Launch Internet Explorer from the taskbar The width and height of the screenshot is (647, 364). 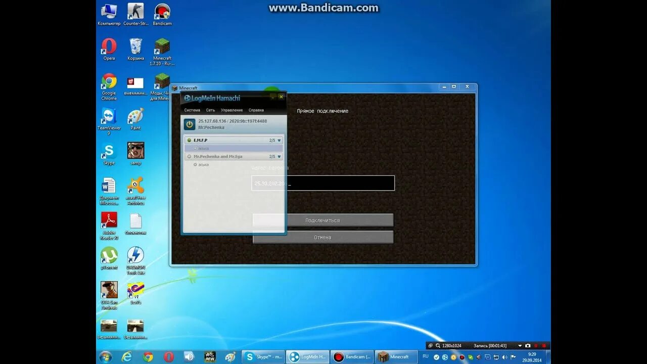coord(127,357)
